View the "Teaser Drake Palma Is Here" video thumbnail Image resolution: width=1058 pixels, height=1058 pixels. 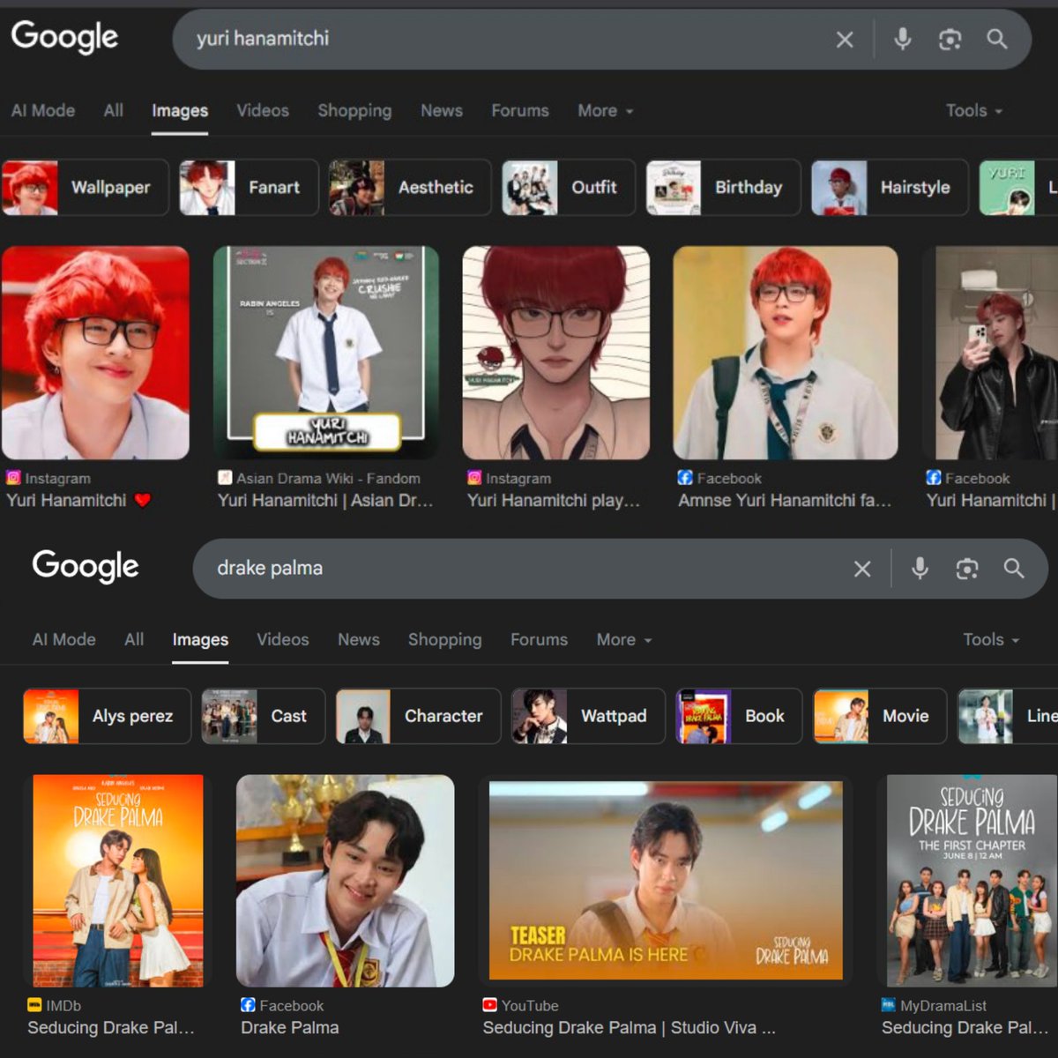pyautogui.click(x=666, y=881)
